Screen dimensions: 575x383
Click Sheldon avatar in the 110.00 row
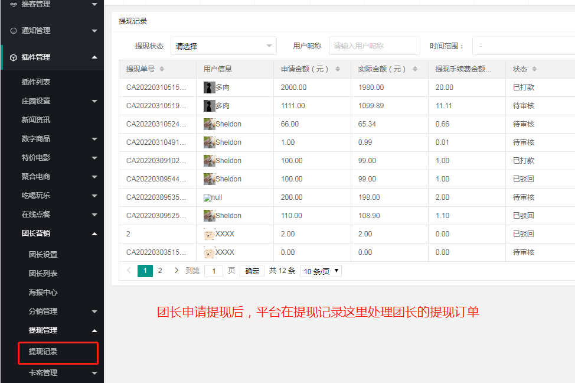tap(210, 216)
